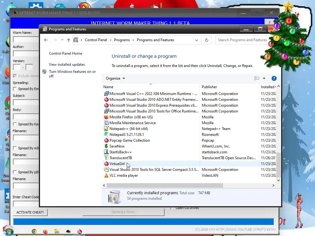Refresh the Programs and Features list
The image size is (315, 236).
(206, 40)
